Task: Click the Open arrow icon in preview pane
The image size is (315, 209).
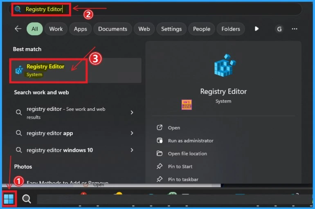Action: coord(160,128)
